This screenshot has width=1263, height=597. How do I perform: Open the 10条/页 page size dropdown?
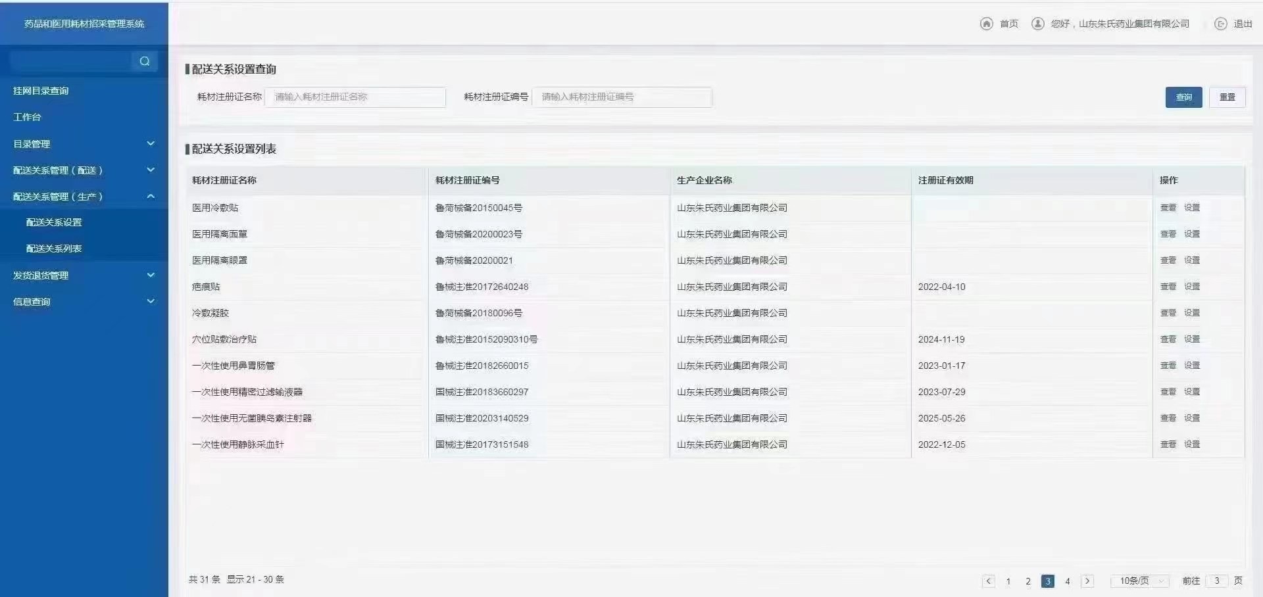pyautogui.click(x=1140, y=581)
